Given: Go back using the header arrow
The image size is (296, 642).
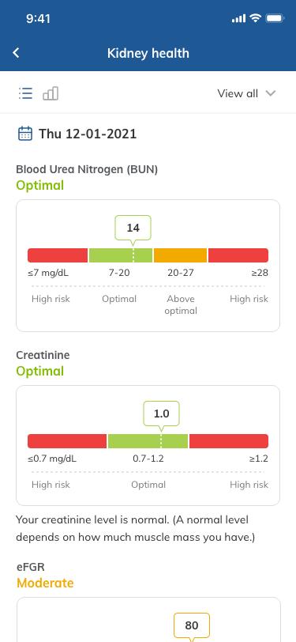Looking at the screenshot, I should [16, 53].
